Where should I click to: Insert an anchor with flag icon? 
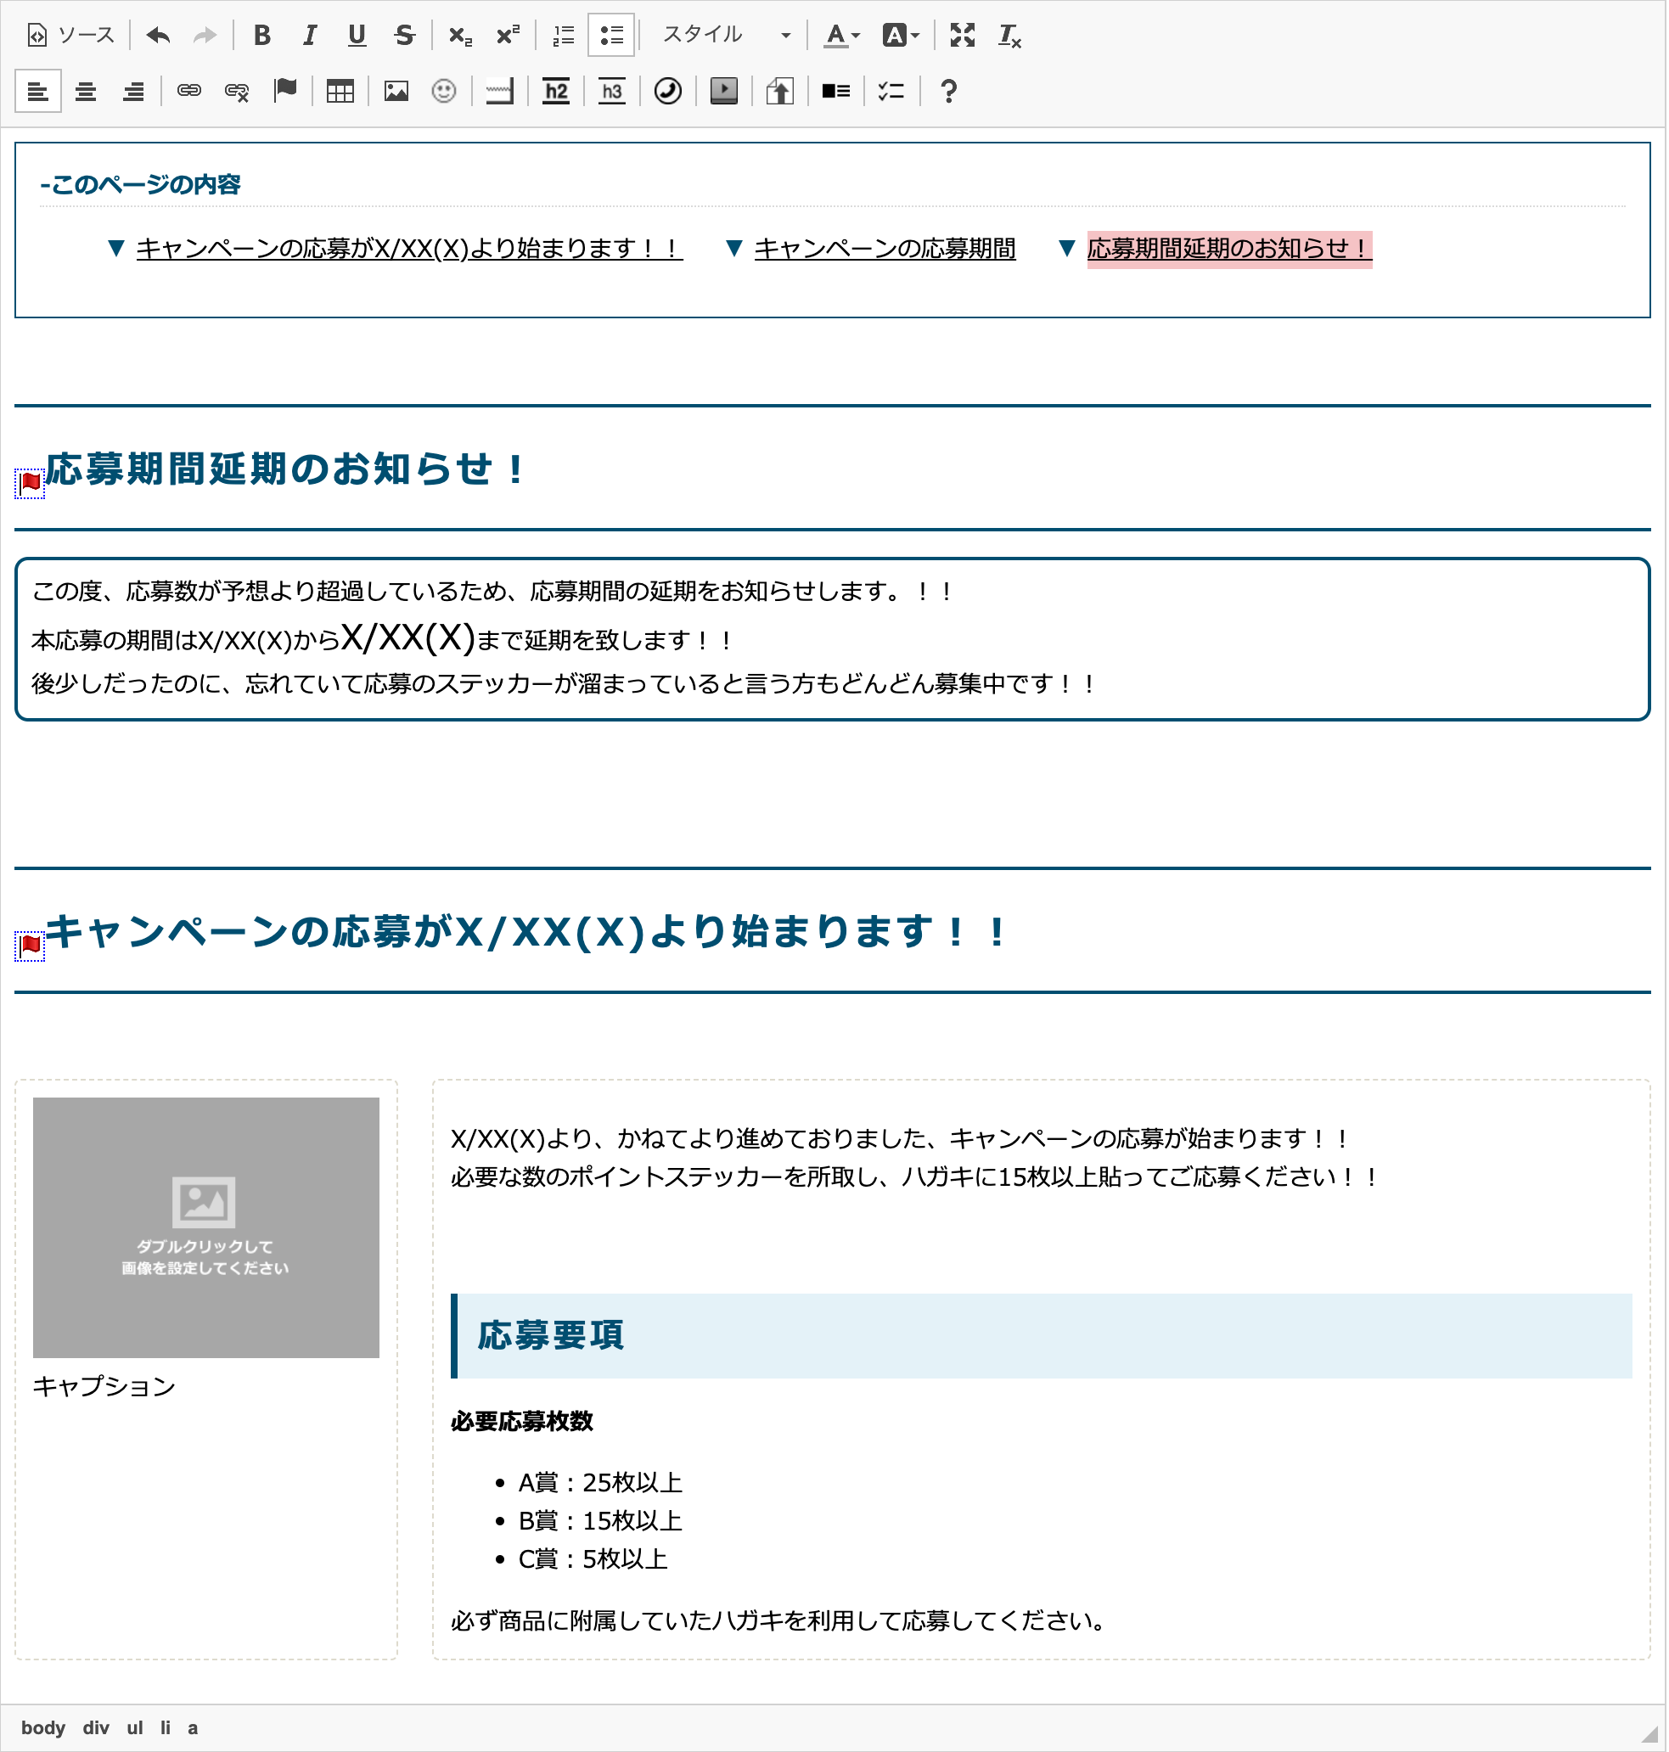284,91
